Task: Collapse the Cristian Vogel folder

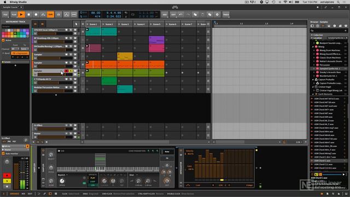Action: (313, 87)
